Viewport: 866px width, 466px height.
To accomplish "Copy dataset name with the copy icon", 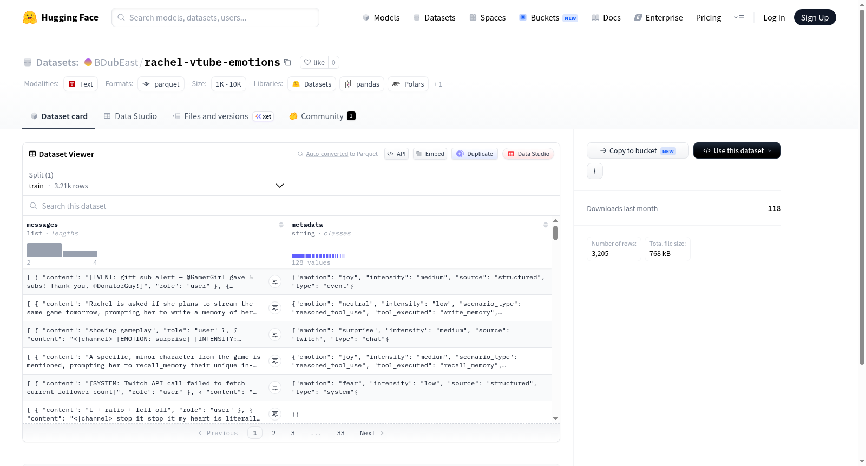I will point(288,62).
